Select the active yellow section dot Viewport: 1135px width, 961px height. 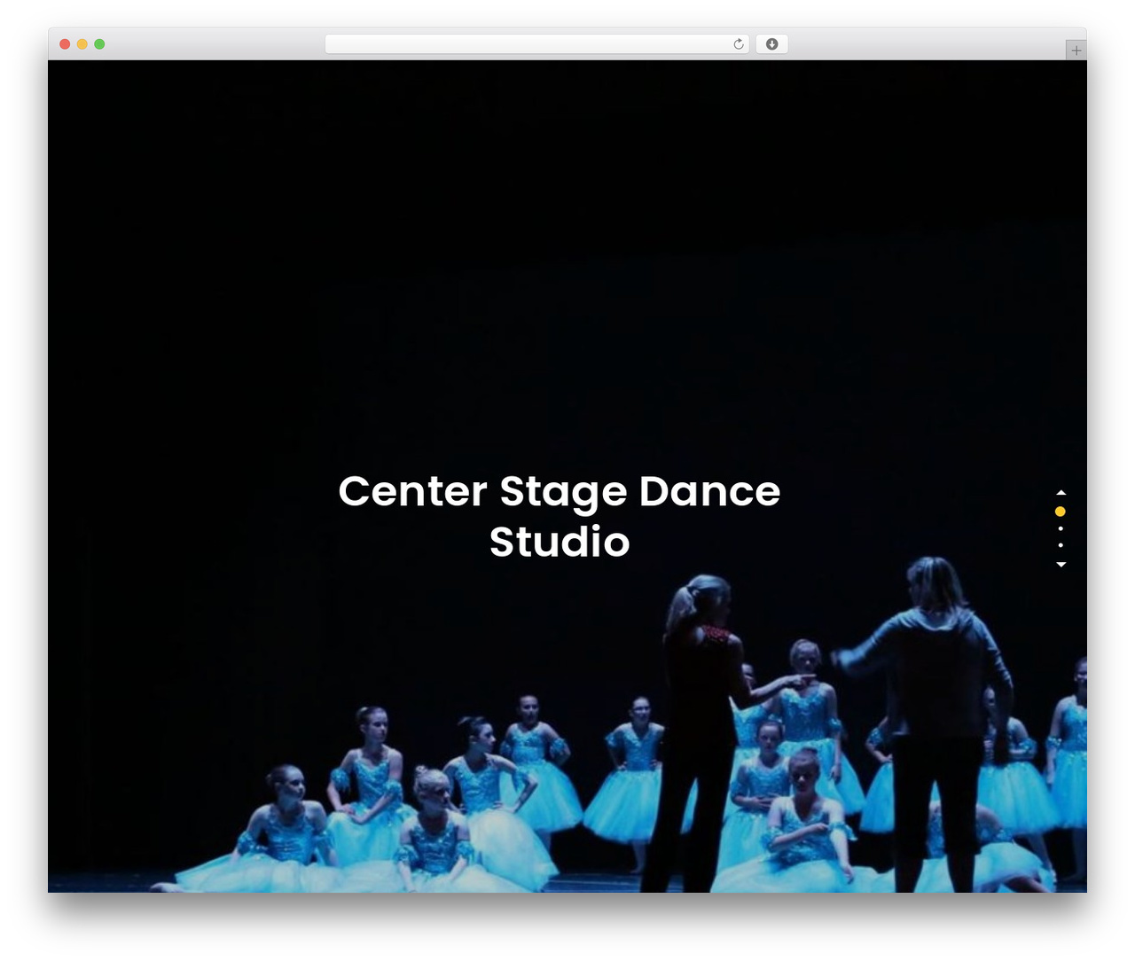coord(1061,512)
